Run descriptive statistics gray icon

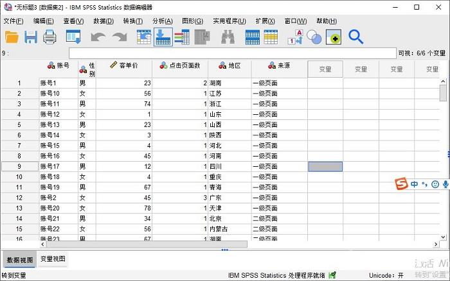coord(203,37)
